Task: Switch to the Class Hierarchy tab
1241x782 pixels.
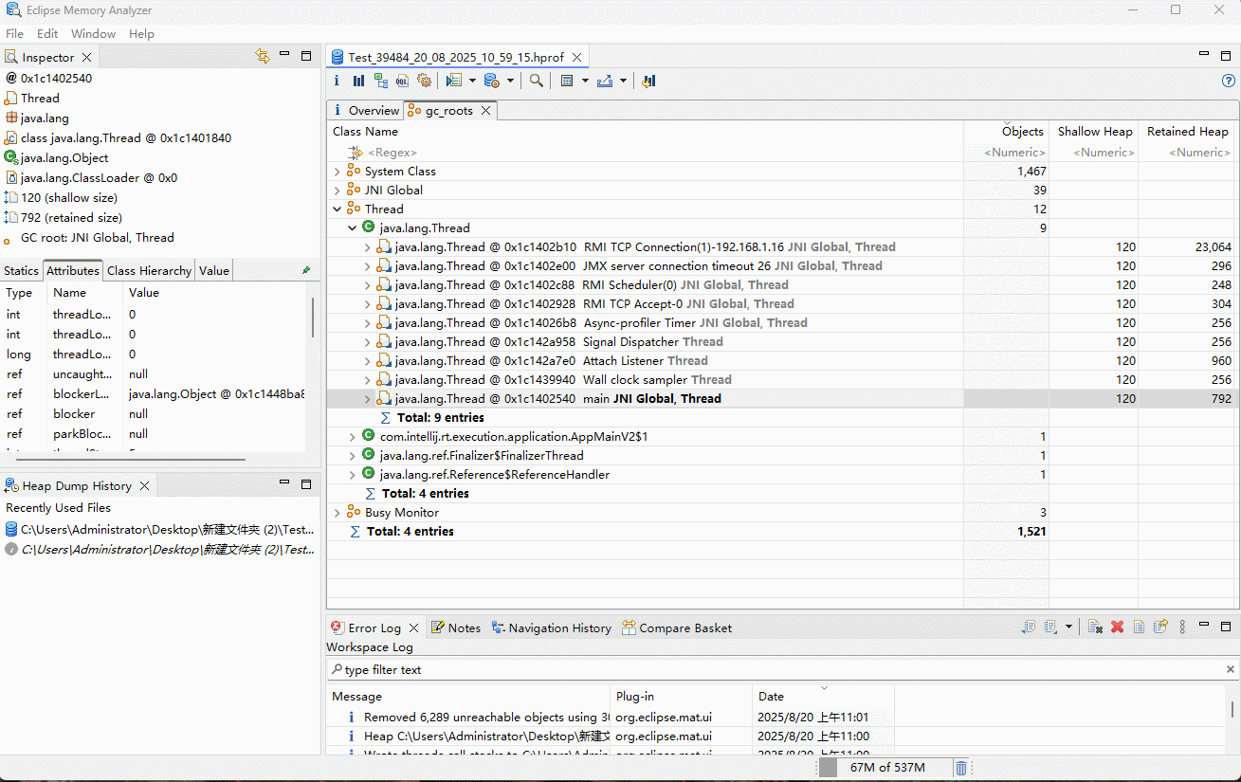Action: (x=149, y=271)
